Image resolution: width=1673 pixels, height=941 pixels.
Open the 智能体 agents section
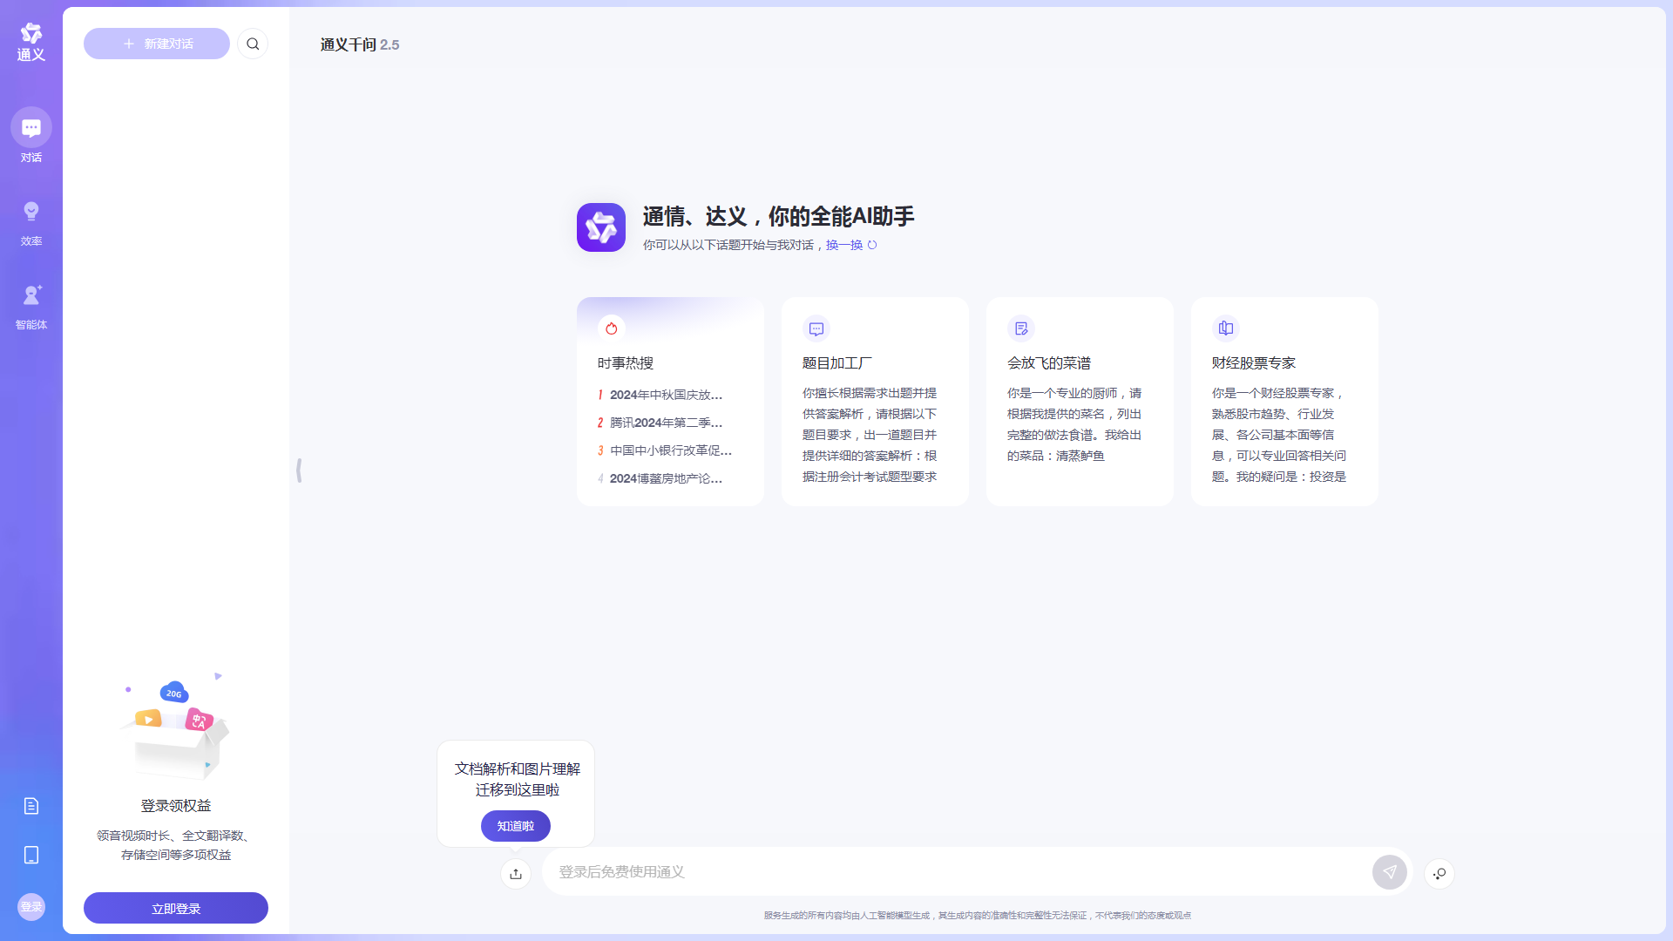[x=31, y=307]
